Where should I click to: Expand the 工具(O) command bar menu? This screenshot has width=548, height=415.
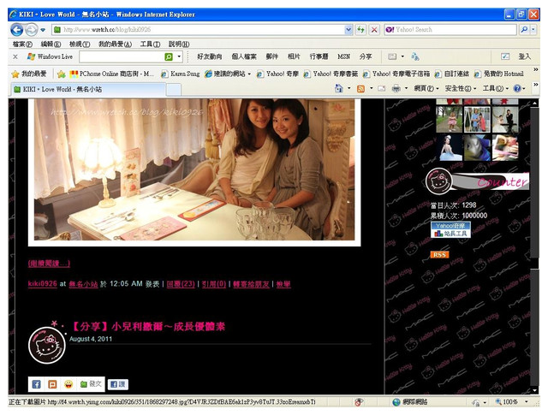click(x=495, y=88)
